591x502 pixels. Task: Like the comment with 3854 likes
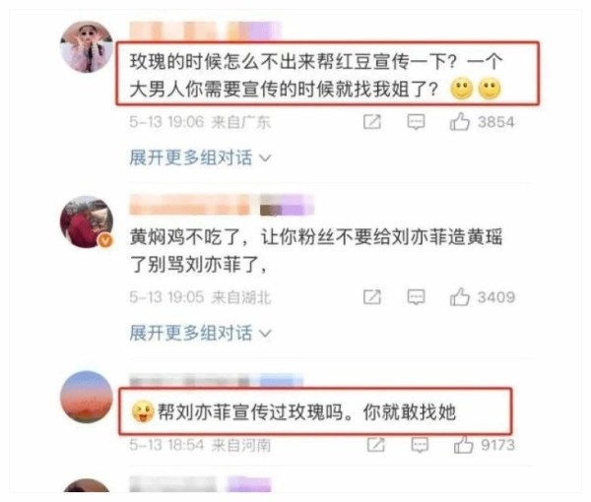pyautogui.click(x=459, y=122)
